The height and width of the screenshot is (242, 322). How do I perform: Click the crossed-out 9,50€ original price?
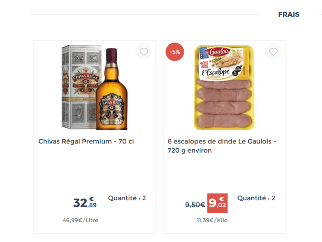pyautogui.click(x=195, y=205)
